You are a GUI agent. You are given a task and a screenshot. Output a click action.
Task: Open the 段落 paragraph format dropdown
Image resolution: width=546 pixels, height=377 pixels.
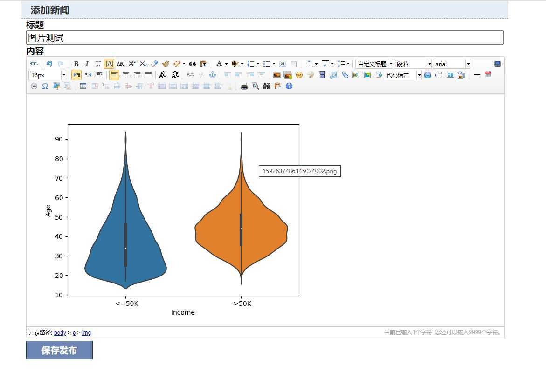coord(413,64)
